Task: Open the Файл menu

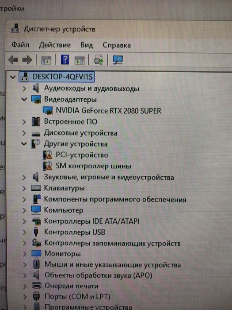Action: 20,45
